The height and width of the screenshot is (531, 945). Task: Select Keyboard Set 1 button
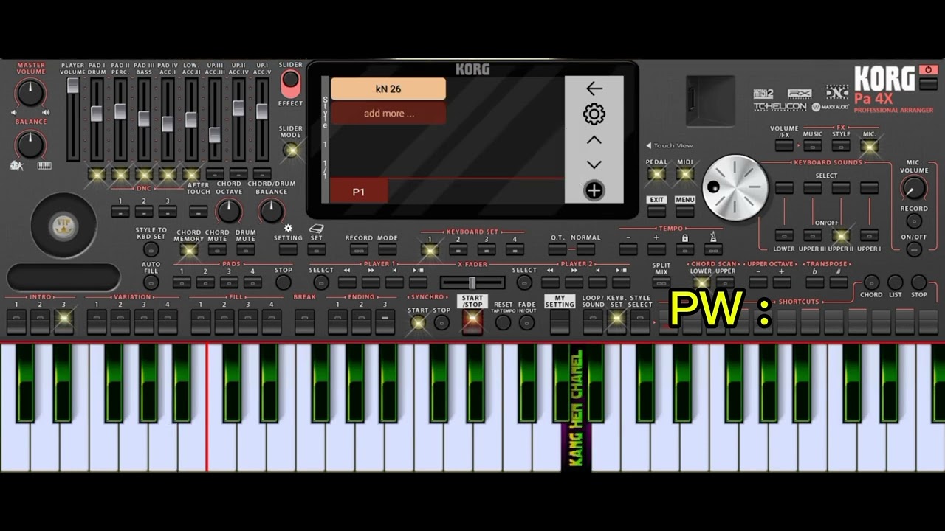pyautogui.click(x=430, y=250)
